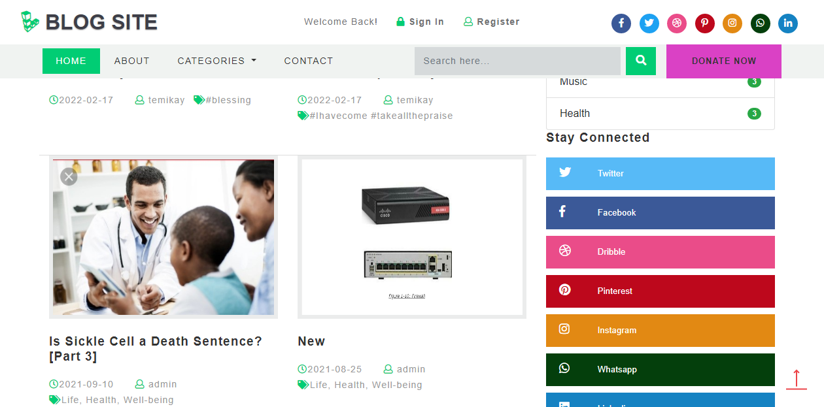
Task: Click the red scroll-to-top arrow
Action: coord(797,380)
